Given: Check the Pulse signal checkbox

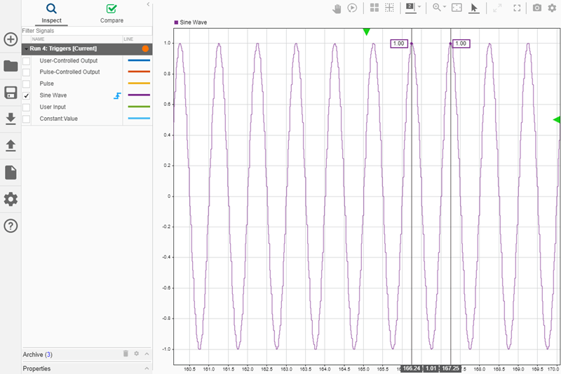Looking at the screenshot, I should [x=26, y=84].
